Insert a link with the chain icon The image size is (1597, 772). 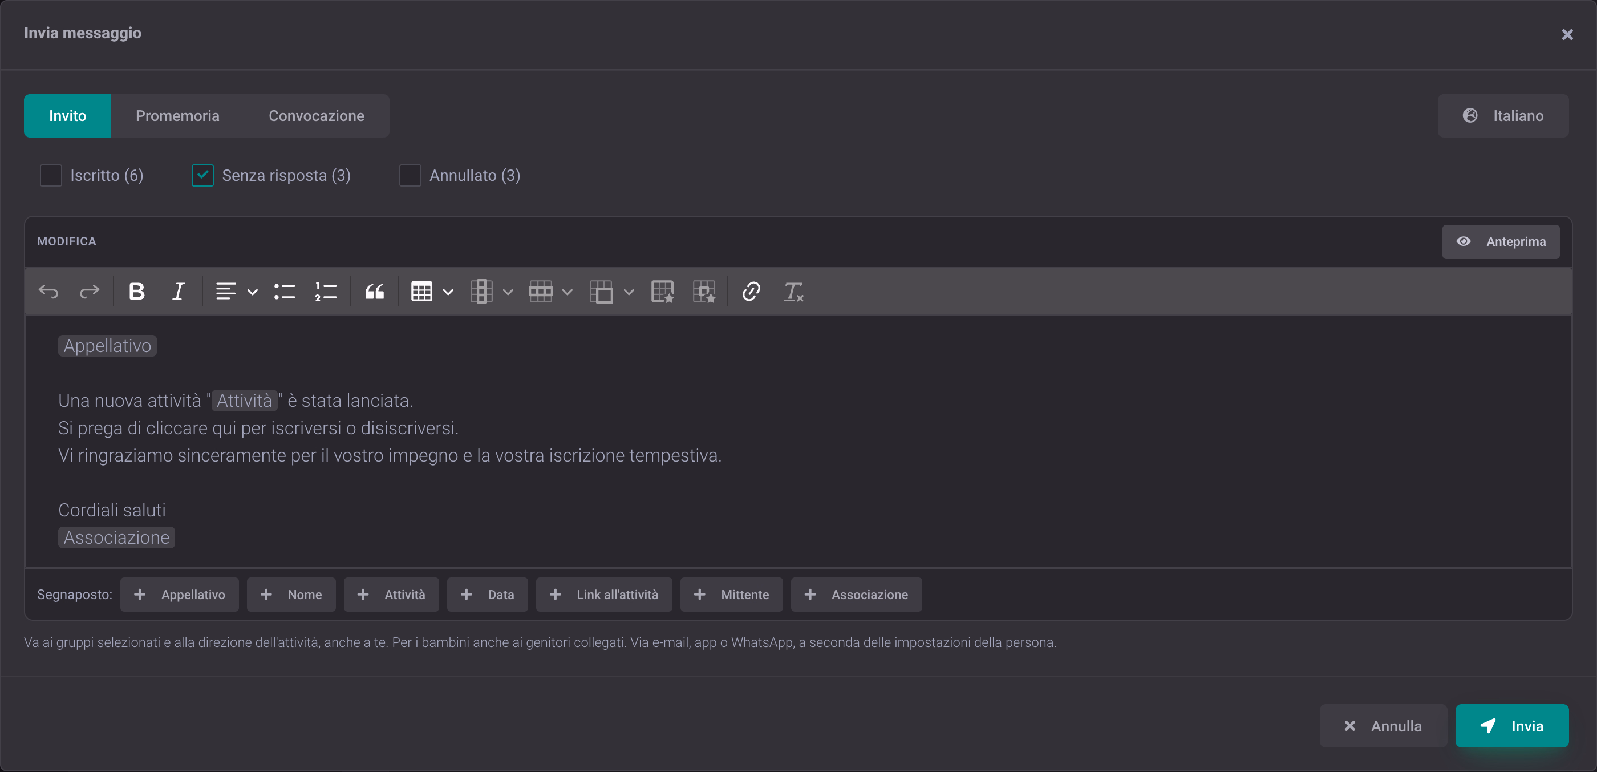click(x=751, y=292)
